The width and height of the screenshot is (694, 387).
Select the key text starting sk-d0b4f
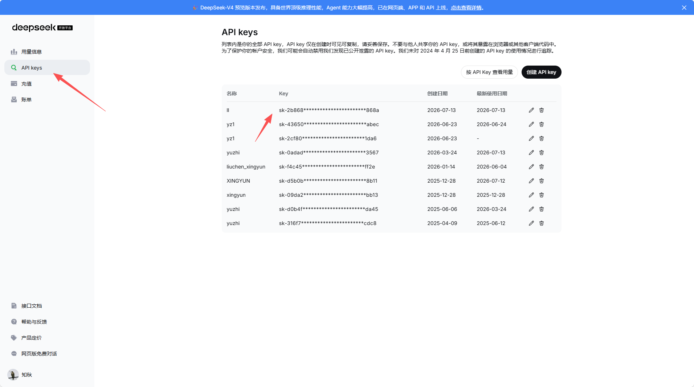[328, 209]
